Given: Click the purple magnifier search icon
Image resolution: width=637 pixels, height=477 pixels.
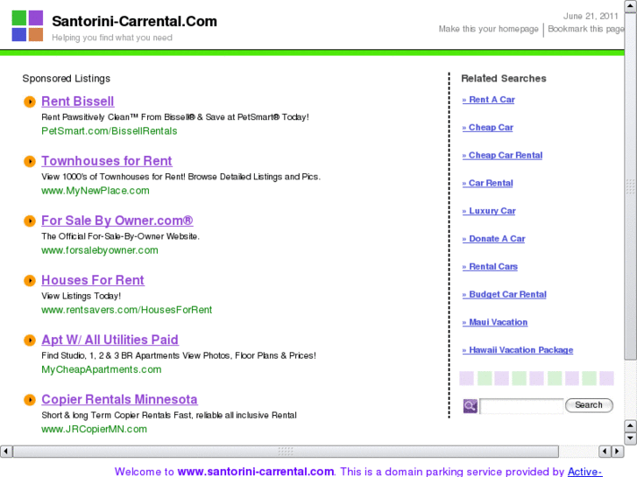Looking at the screenshot, I should tap(470, 405).
